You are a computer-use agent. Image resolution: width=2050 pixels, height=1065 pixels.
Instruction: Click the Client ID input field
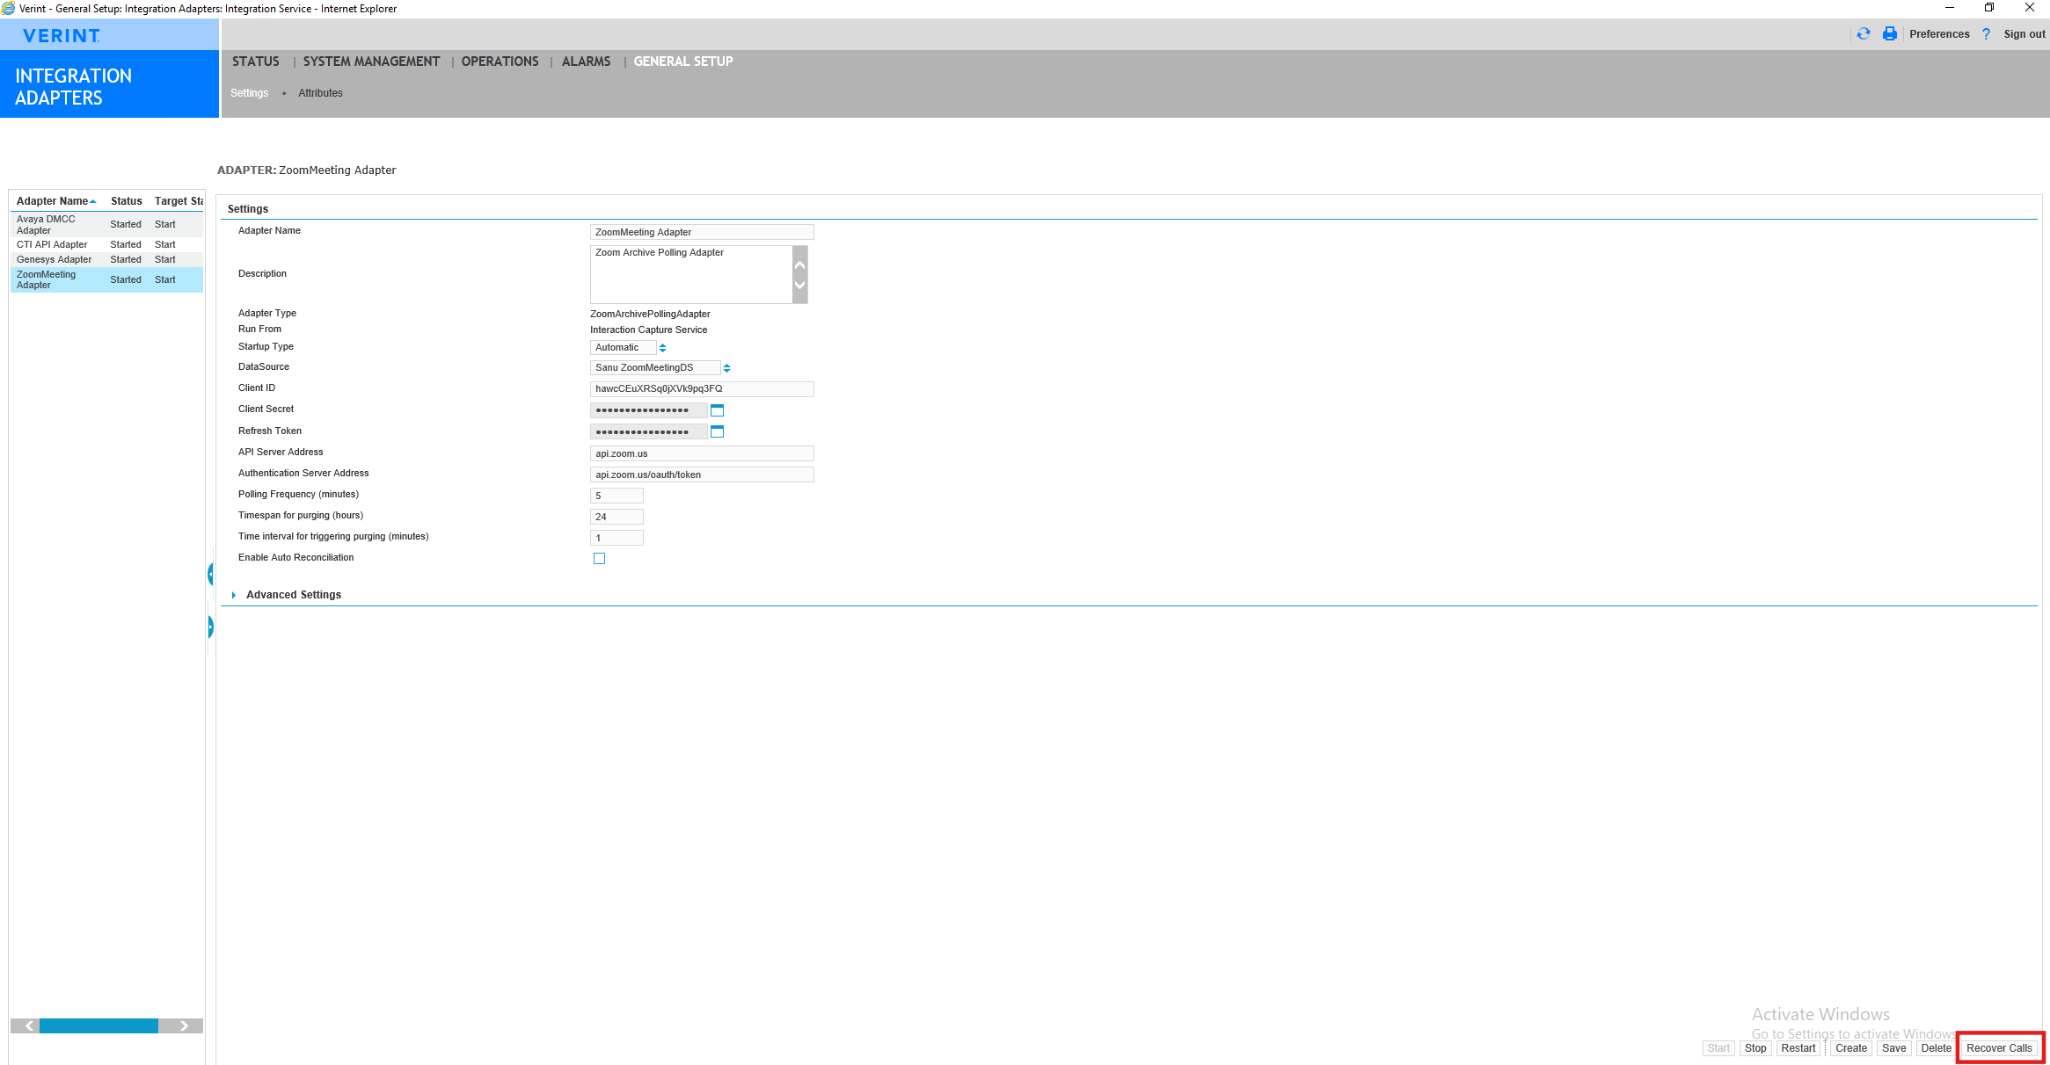[x=701, y=389]
